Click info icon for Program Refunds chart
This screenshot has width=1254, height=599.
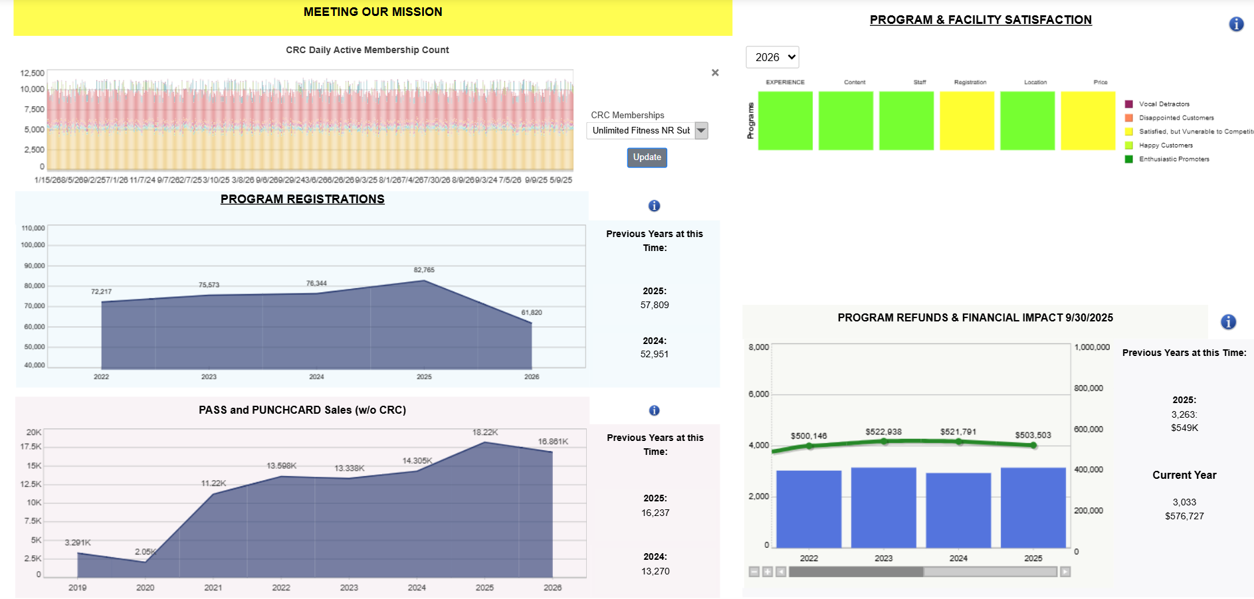(1228, 322)
